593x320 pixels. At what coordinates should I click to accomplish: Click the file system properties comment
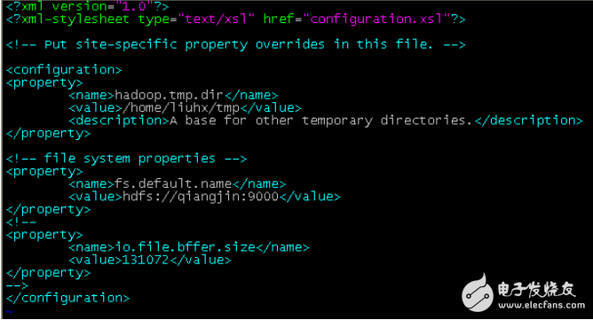coord(126,159)
